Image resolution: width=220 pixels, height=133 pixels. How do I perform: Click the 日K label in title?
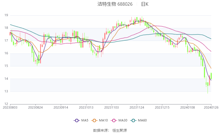point(145,4)
